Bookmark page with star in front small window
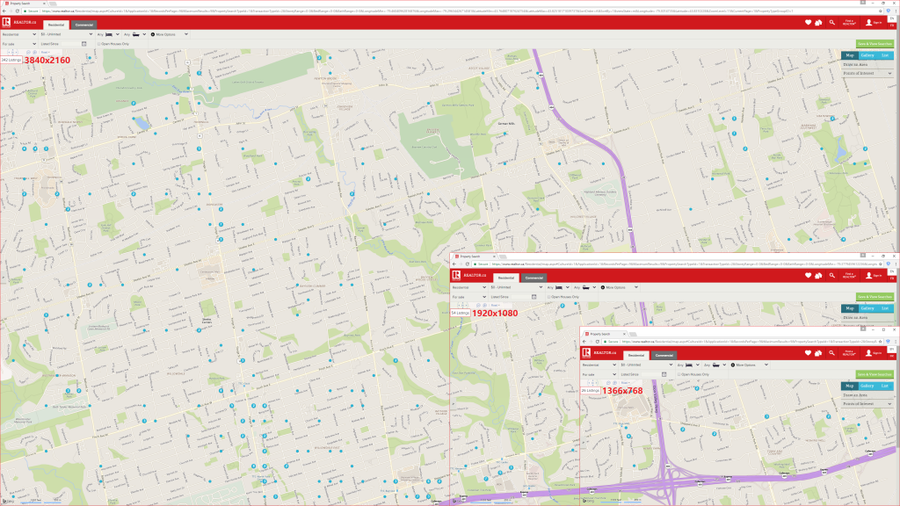The width and height of the screenshot is (900, 506). pos(880,342)
